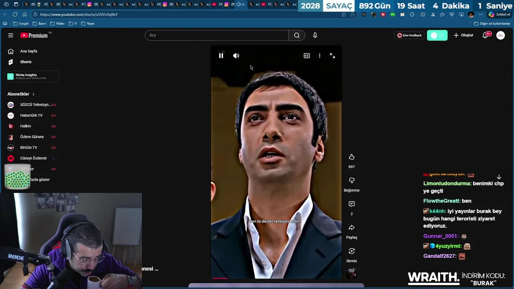Image resolution: width=514 pixels, height=289 pixels.
Task: Open the three-dot more options menu on video
Action: (320, 56)
